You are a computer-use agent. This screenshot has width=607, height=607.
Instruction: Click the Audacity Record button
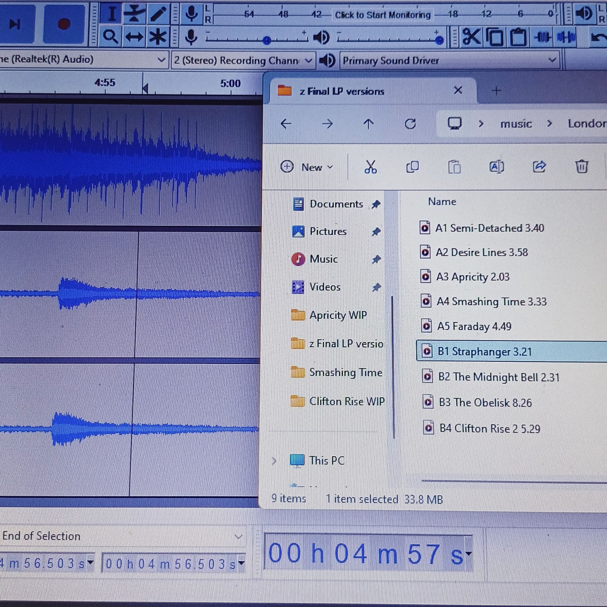64,24
